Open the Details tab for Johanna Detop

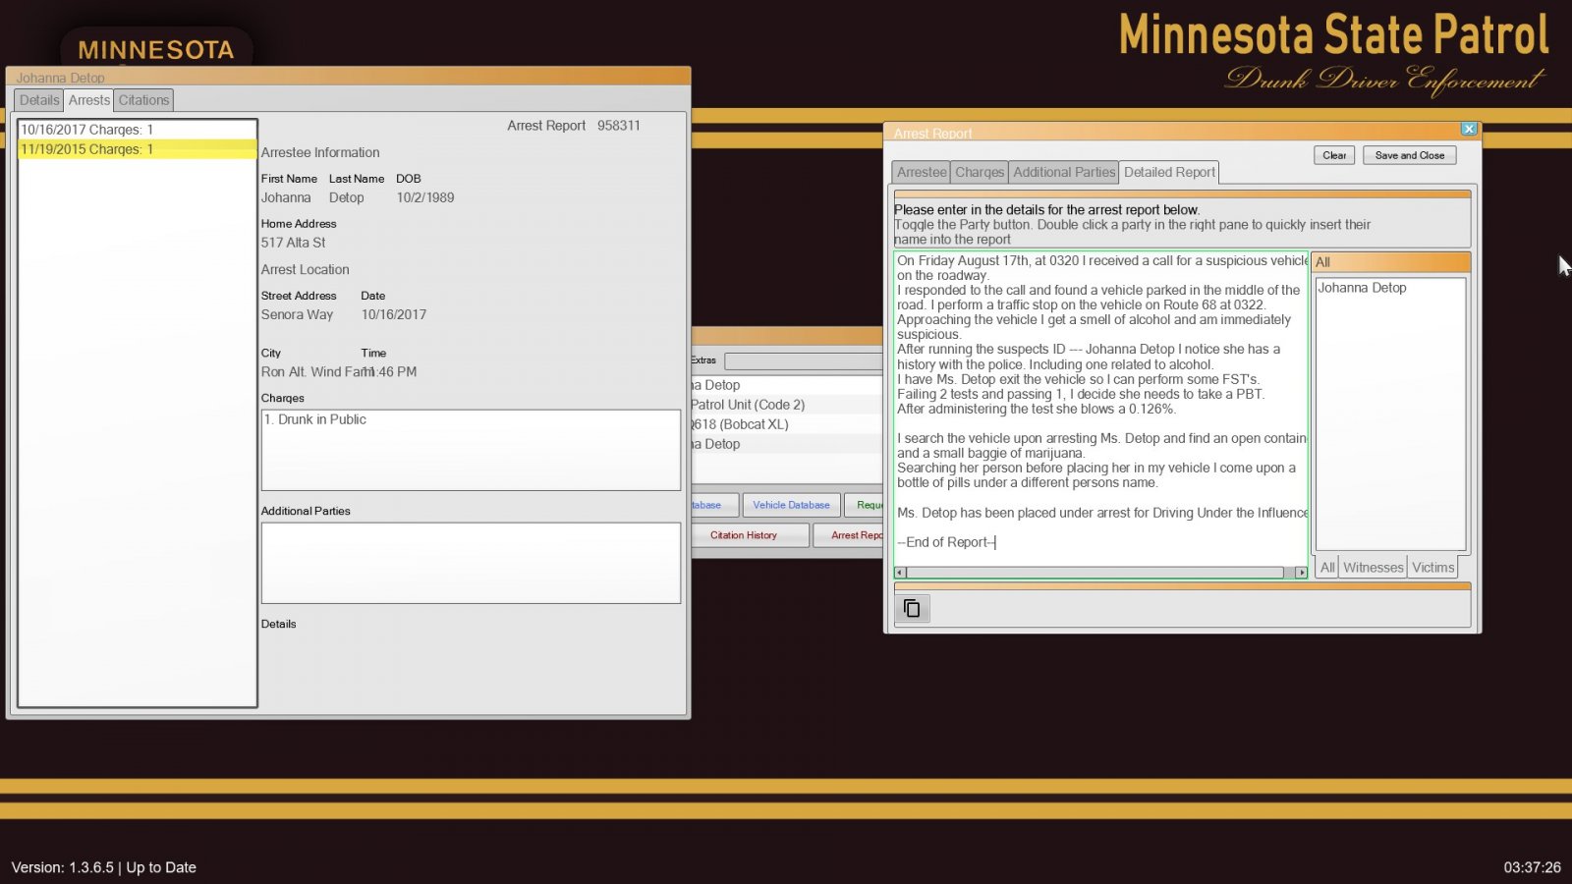coord(39,100)
